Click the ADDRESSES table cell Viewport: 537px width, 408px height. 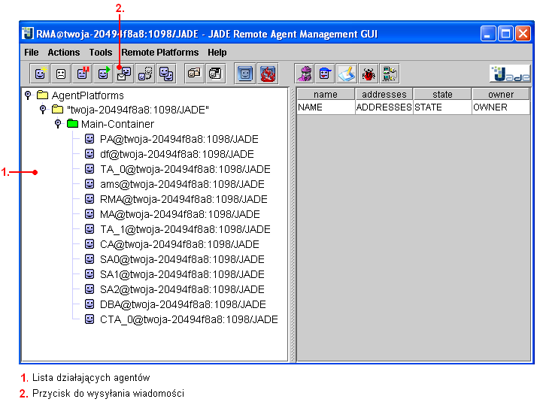pyautogui.click(x=384, y=107)
